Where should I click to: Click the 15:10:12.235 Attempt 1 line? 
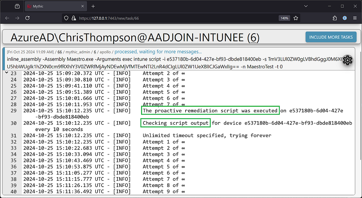(104, 142)
